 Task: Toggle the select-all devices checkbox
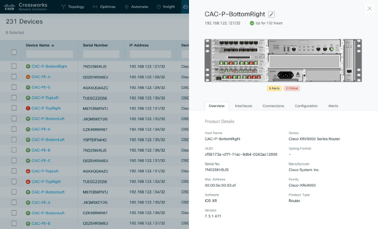(x=14, y=52)
